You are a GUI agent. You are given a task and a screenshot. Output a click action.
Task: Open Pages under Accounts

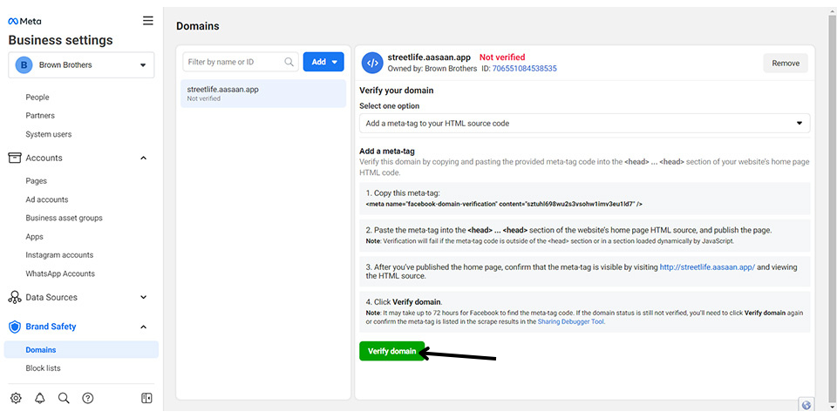click(37, 181)
